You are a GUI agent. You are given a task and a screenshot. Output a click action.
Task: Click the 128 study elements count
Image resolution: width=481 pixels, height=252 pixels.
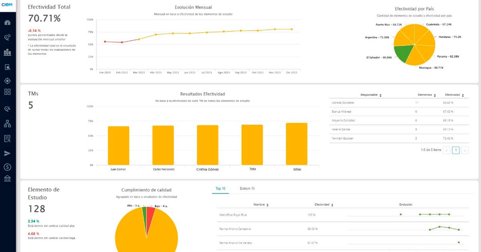pyautogui.click(x=36, y=208)
